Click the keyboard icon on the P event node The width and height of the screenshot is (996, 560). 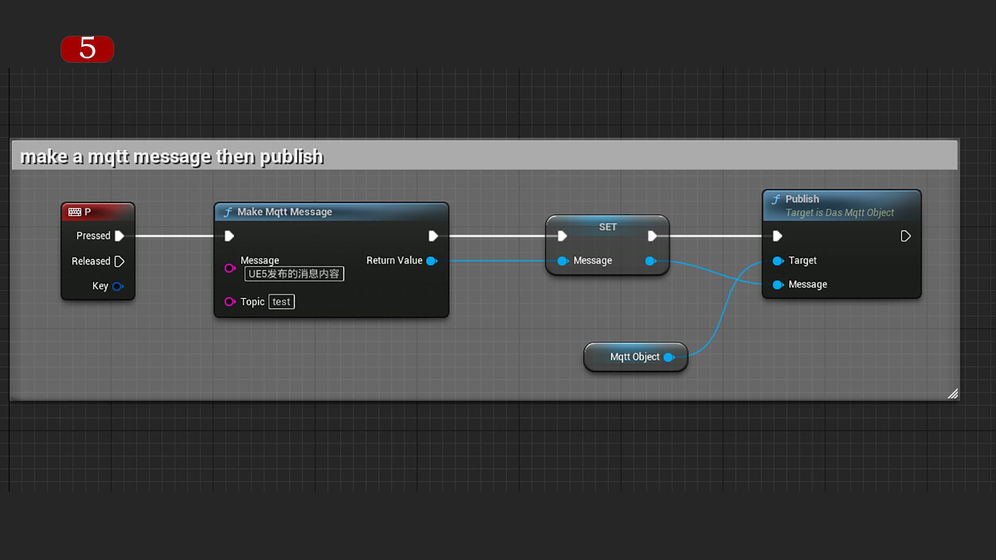[74, 212]
